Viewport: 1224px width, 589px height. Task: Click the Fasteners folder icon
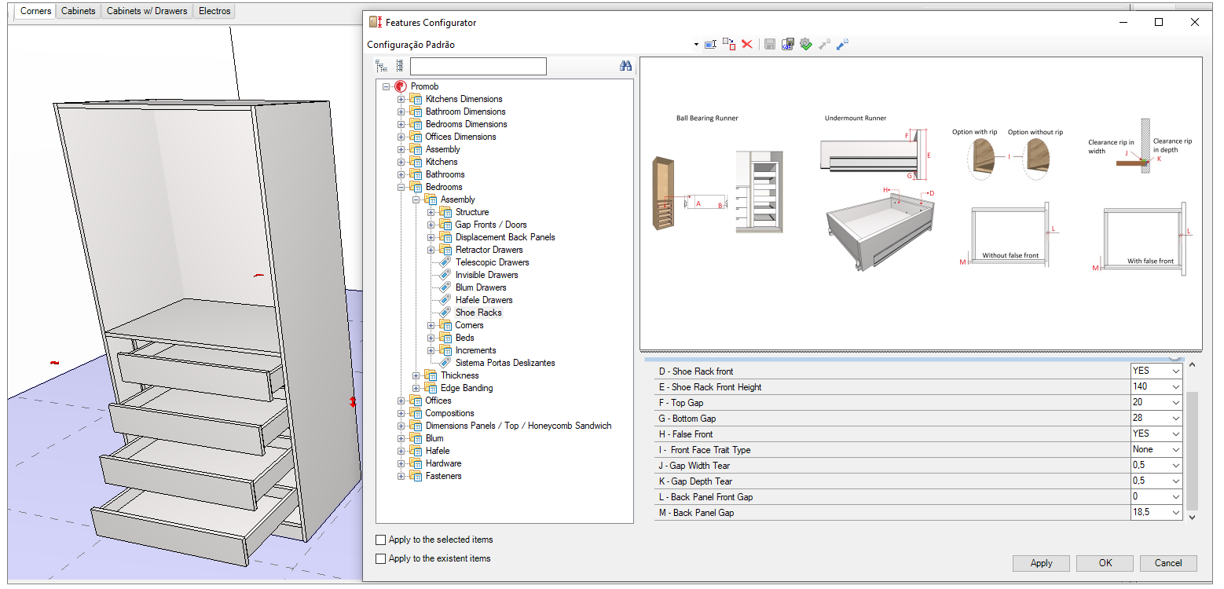[x=416, y=476]
